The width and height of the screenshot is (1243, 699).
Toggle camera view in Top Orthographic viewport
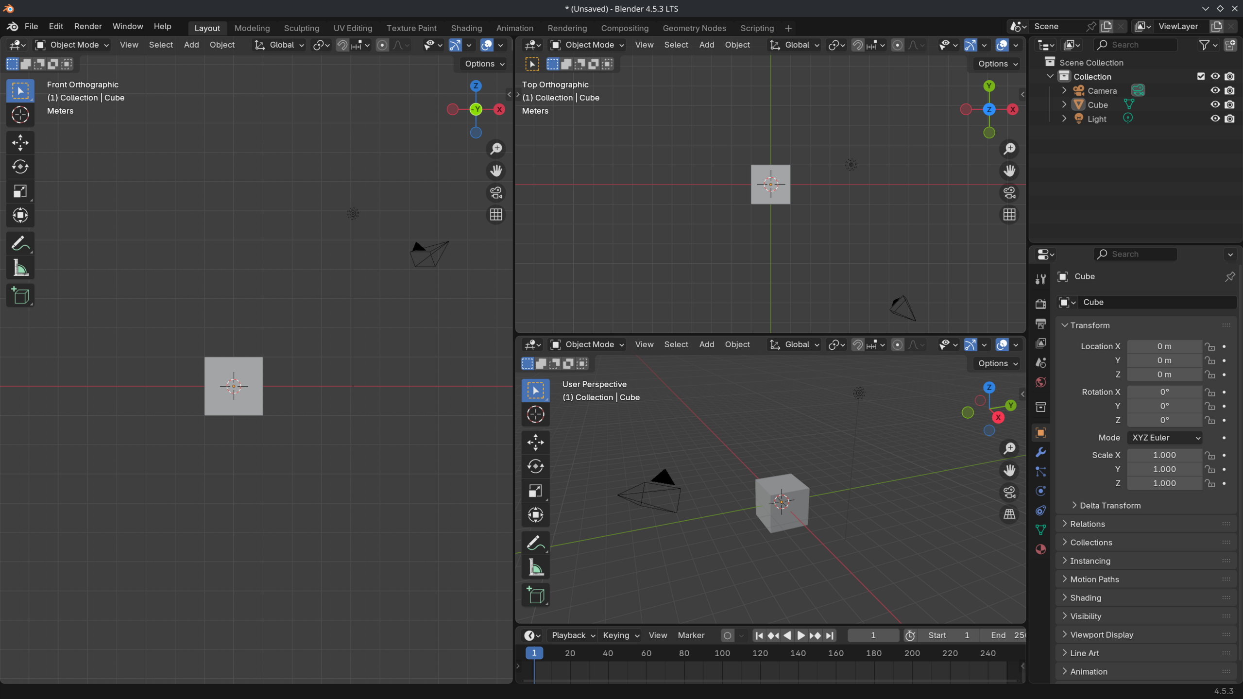(x=1009, y=193)
